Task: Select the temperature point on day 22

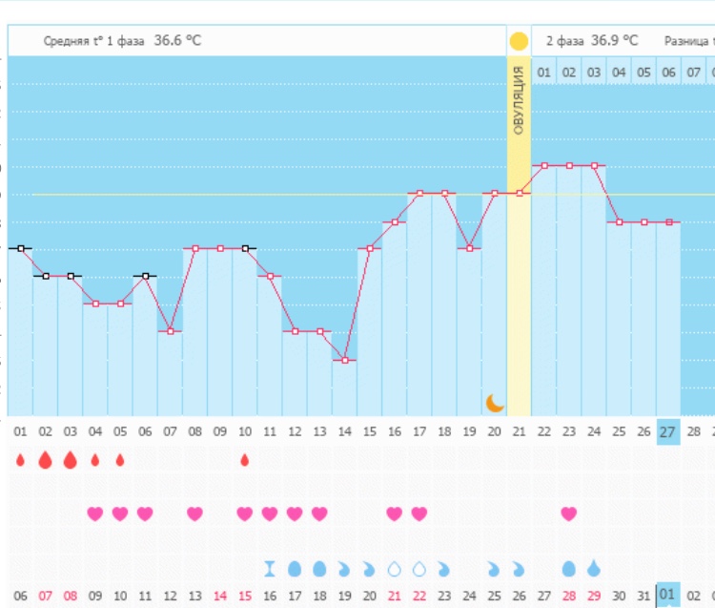Action: 544,166
